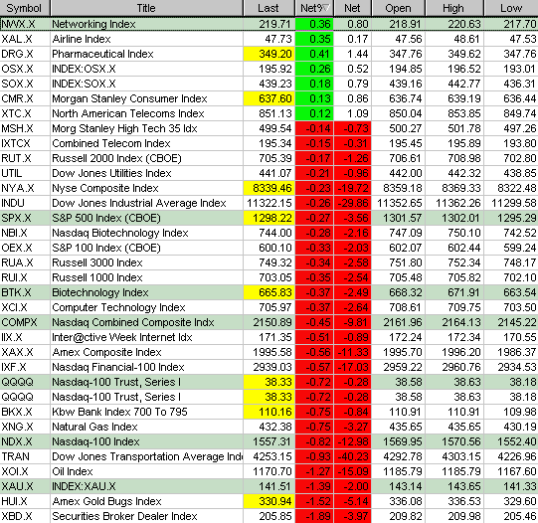This screenshot has height=523, width=538.
Task: Toggle the Net% column sort arrow
Action: click(326, 8)
